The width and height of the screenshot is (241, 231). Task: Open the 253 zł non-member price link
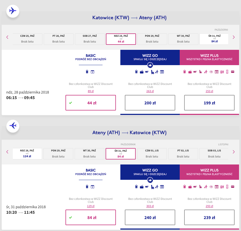[x=209, y=91]
